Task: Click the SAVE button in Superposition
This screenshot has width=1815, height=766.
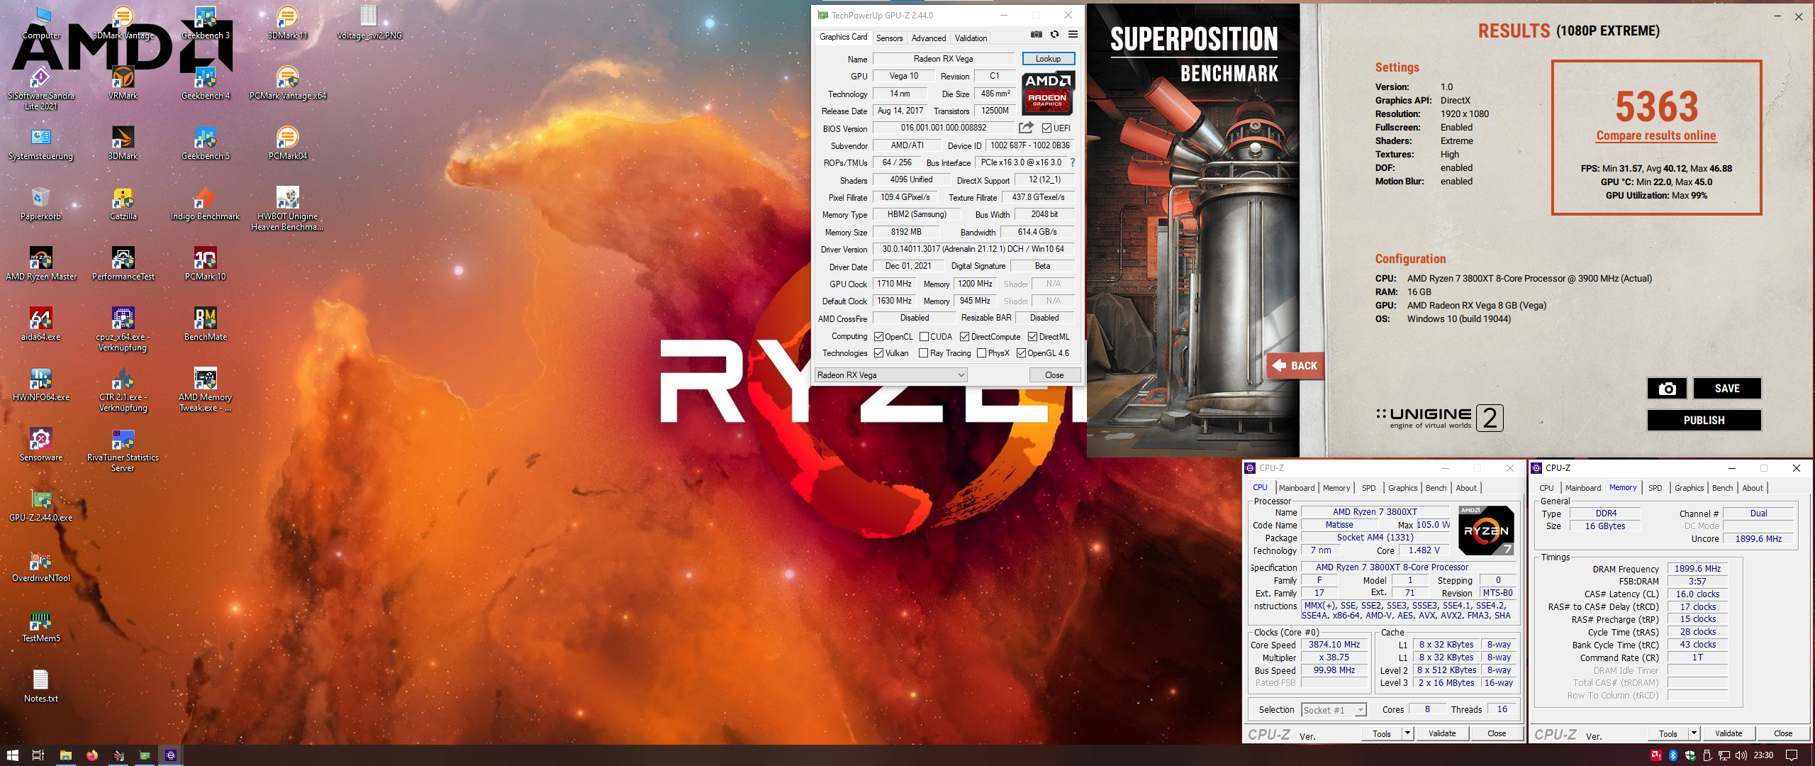Action: click(1727, 388)
